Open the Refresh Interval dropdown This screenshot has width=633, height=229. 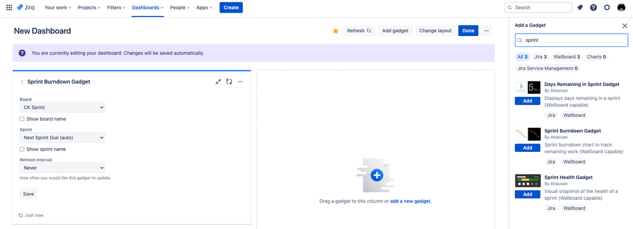point(62,168)
